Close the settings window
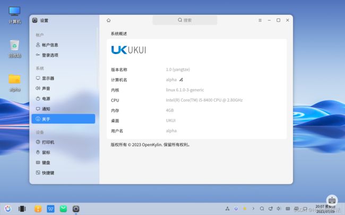The image size is (345, 215). pos(288,20)
